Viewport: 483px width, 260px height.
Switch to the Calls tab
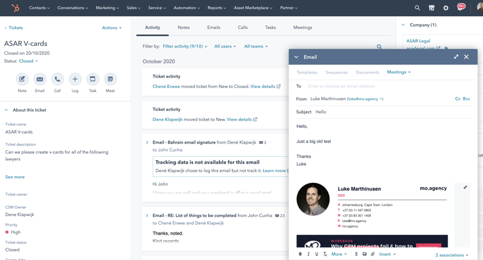[x=243, y=27]
